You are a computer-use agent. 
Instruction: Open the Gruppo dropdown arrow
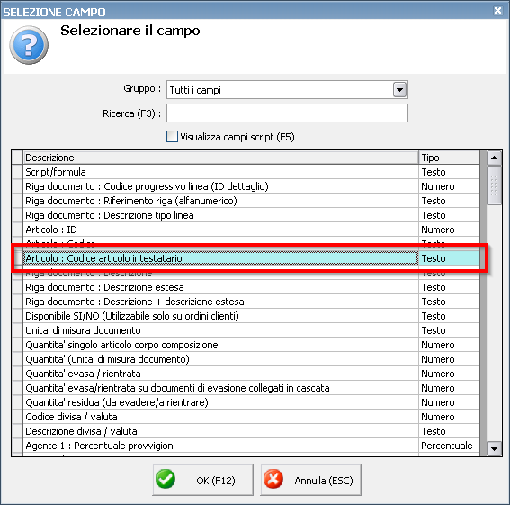[399, 89]
